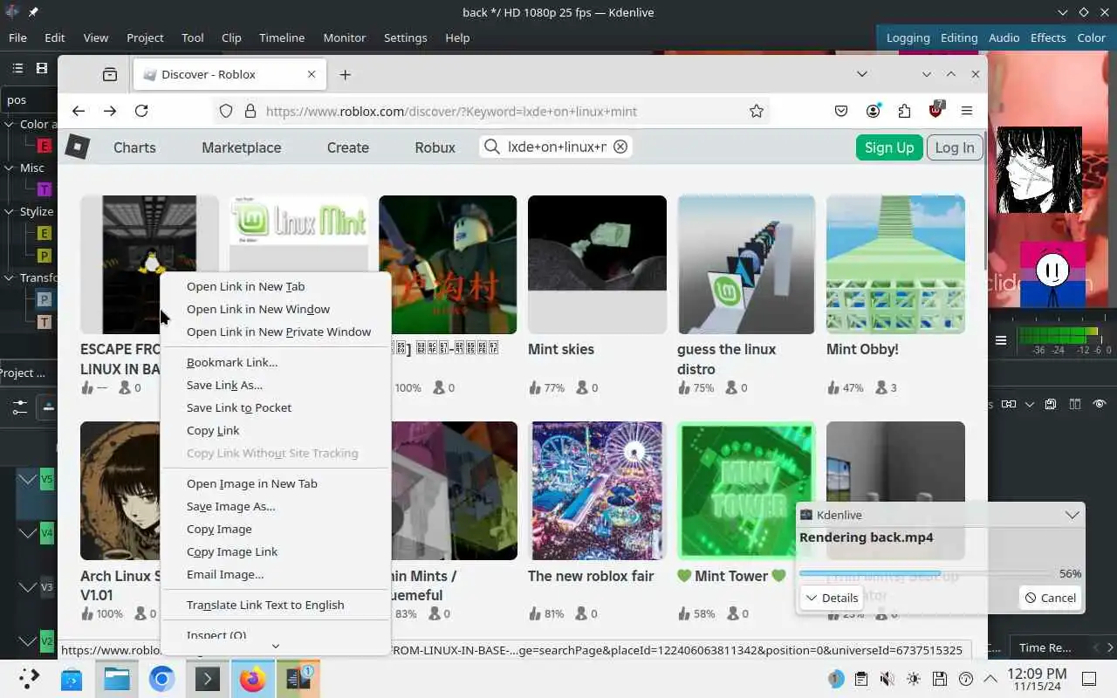1117x698 pixels.
Task: Toggle the green V2 track label
Action: tap(47, 641)
